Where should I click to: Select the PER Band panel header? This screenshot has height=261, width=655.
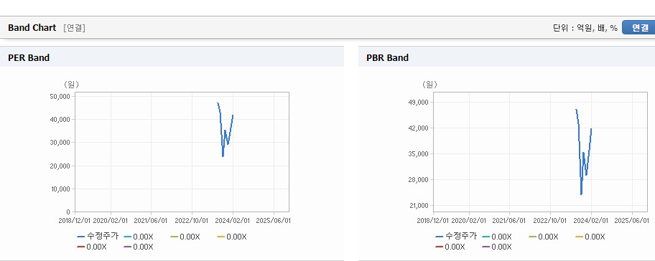(x=172, y=57)
